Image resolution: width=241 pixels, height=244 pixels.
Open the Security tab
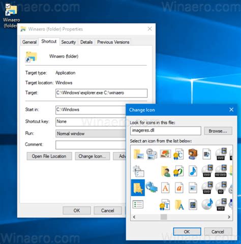coord(69,42)
